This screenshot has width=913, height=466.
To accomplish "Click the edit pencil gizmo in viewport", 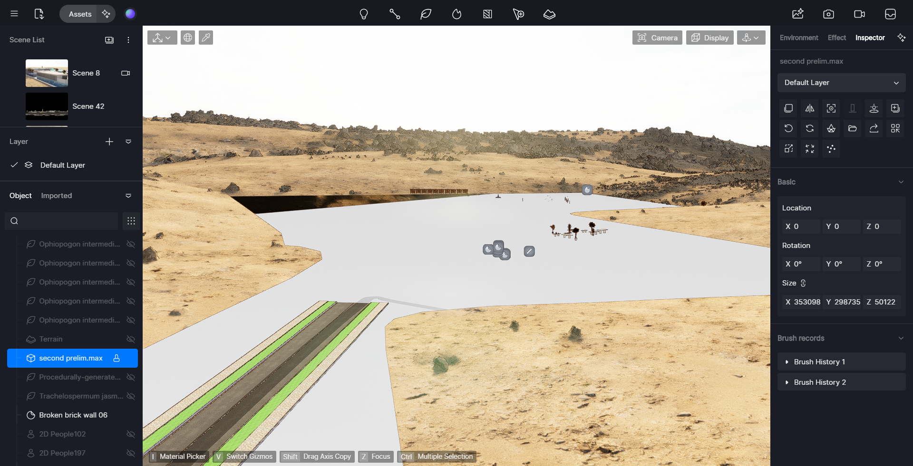I will [x=529, y=251].
